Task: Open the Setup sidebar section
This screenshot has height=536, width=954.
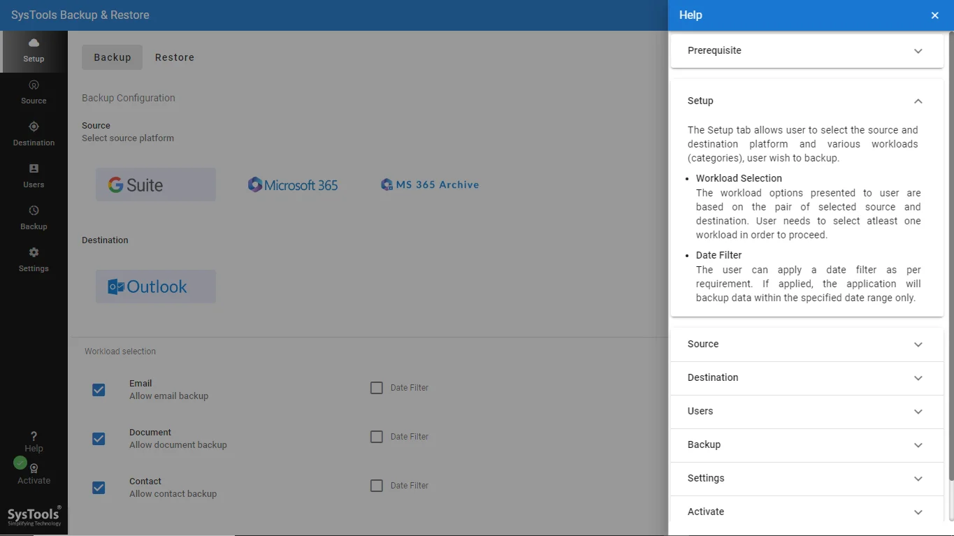Action: tap(34, 51)
